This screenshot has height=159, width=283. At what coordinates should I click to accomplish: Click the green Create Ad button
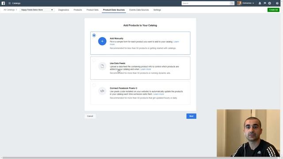pyautogui.click(x=273, y=10)
